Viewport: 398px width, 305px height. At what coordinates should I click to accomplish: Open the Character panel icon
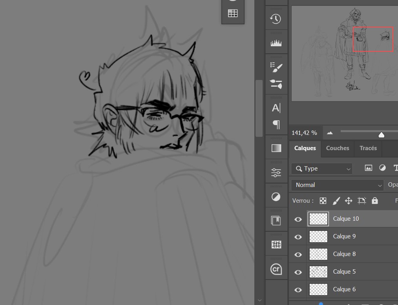tap(276, 108)
